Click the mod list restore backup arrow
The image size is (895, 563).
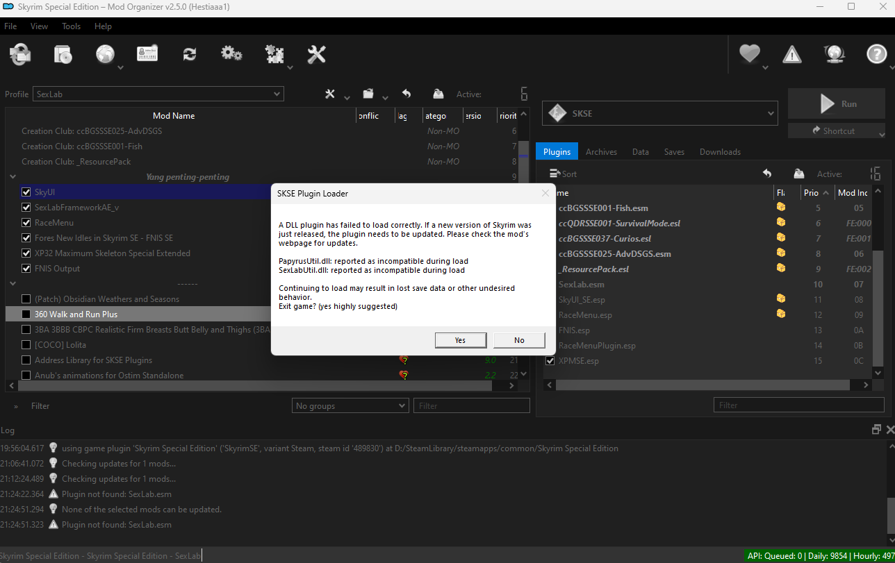coord(407,94)
